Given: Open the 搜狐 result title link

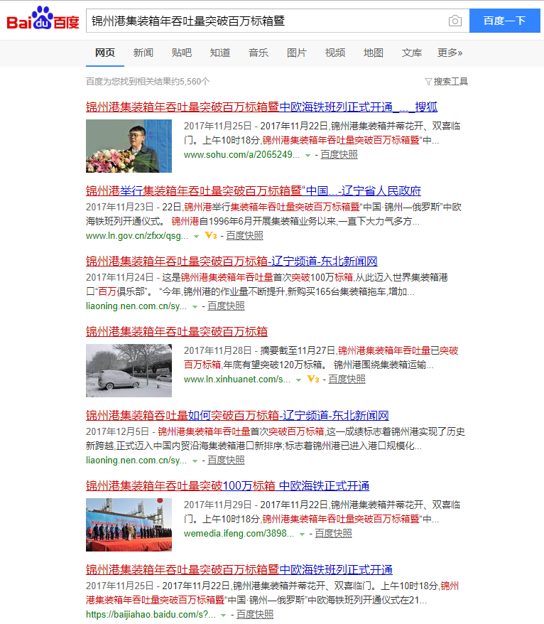Looking at the screenshot, I should pos(261,107).
